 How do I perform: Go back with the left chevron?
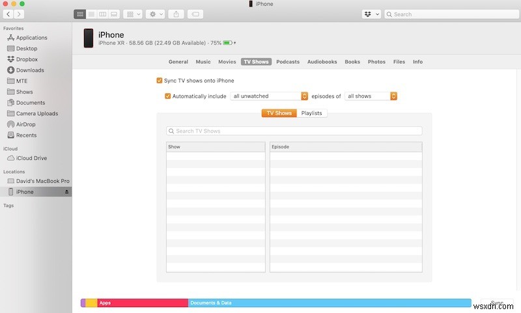tap(8, 14)
